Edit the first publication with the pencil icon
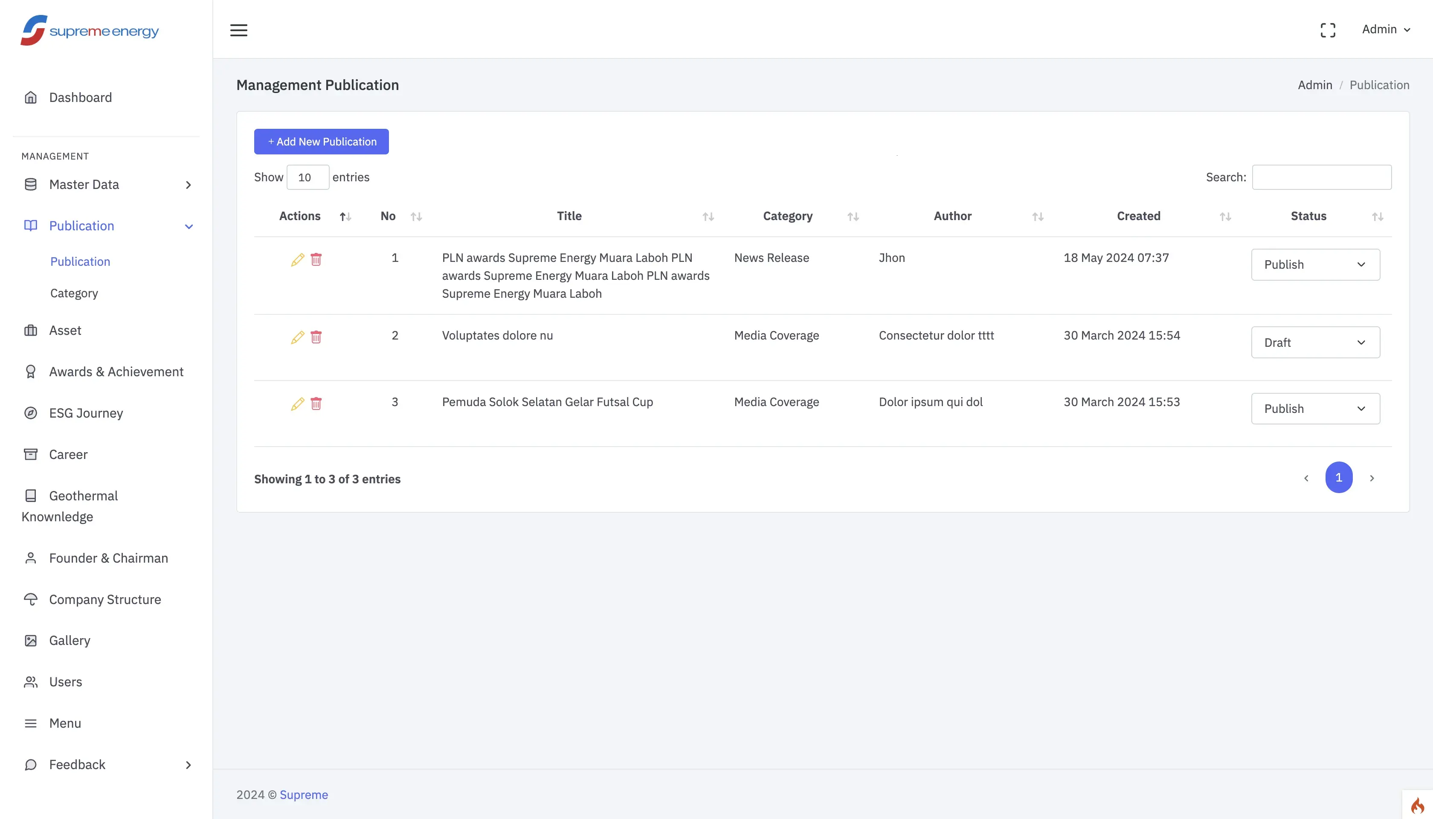 [298, 259]
